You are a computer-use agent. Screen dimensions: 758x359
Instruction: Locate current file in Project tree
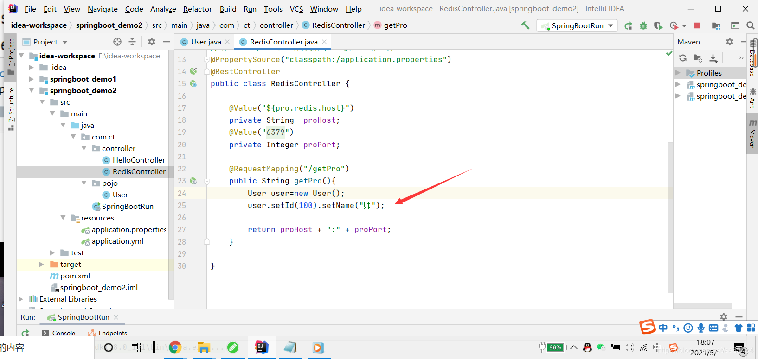coord(117,42)
